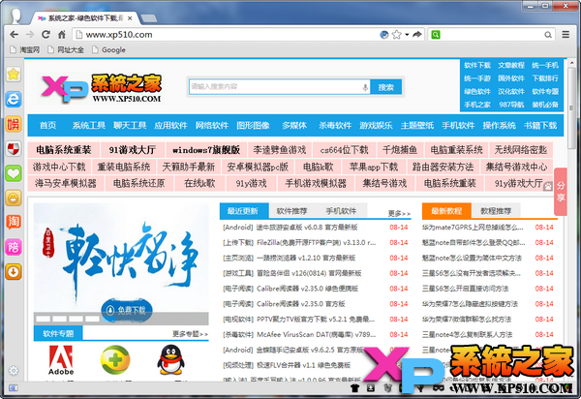Click the user avatar icon in title bar
The width and height of the screenshot is (581, 399).
point(15,15)
